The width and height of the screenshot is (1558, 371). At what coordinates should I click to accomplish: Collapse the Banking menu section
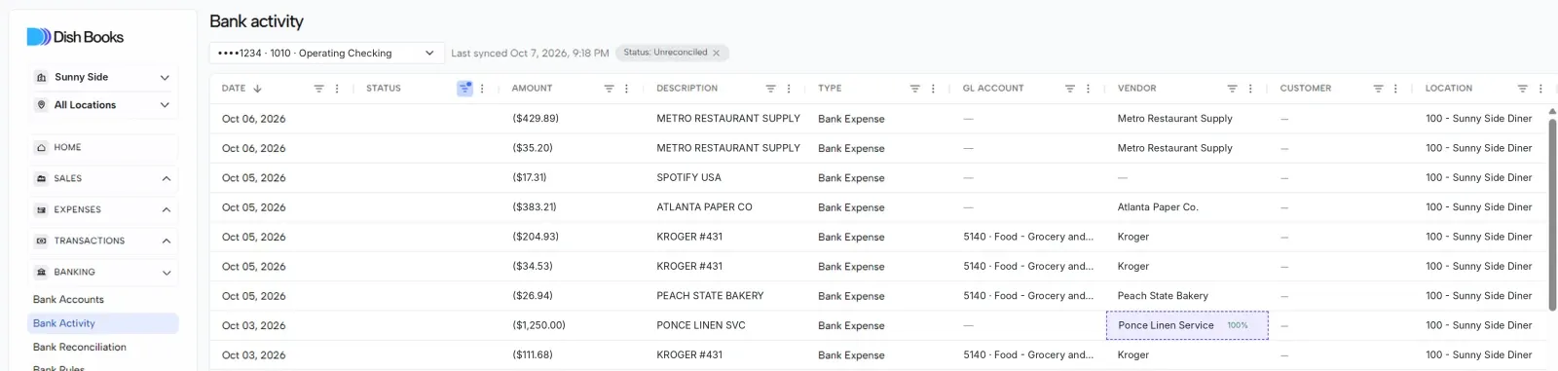click(x=102, y=272)
